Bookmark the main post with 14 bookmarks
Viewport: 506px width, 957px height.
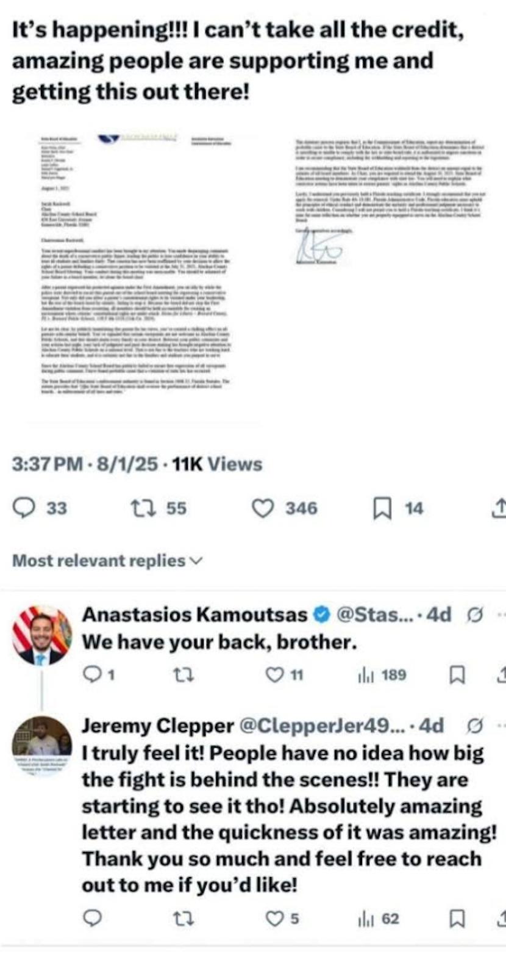(382, 508)
